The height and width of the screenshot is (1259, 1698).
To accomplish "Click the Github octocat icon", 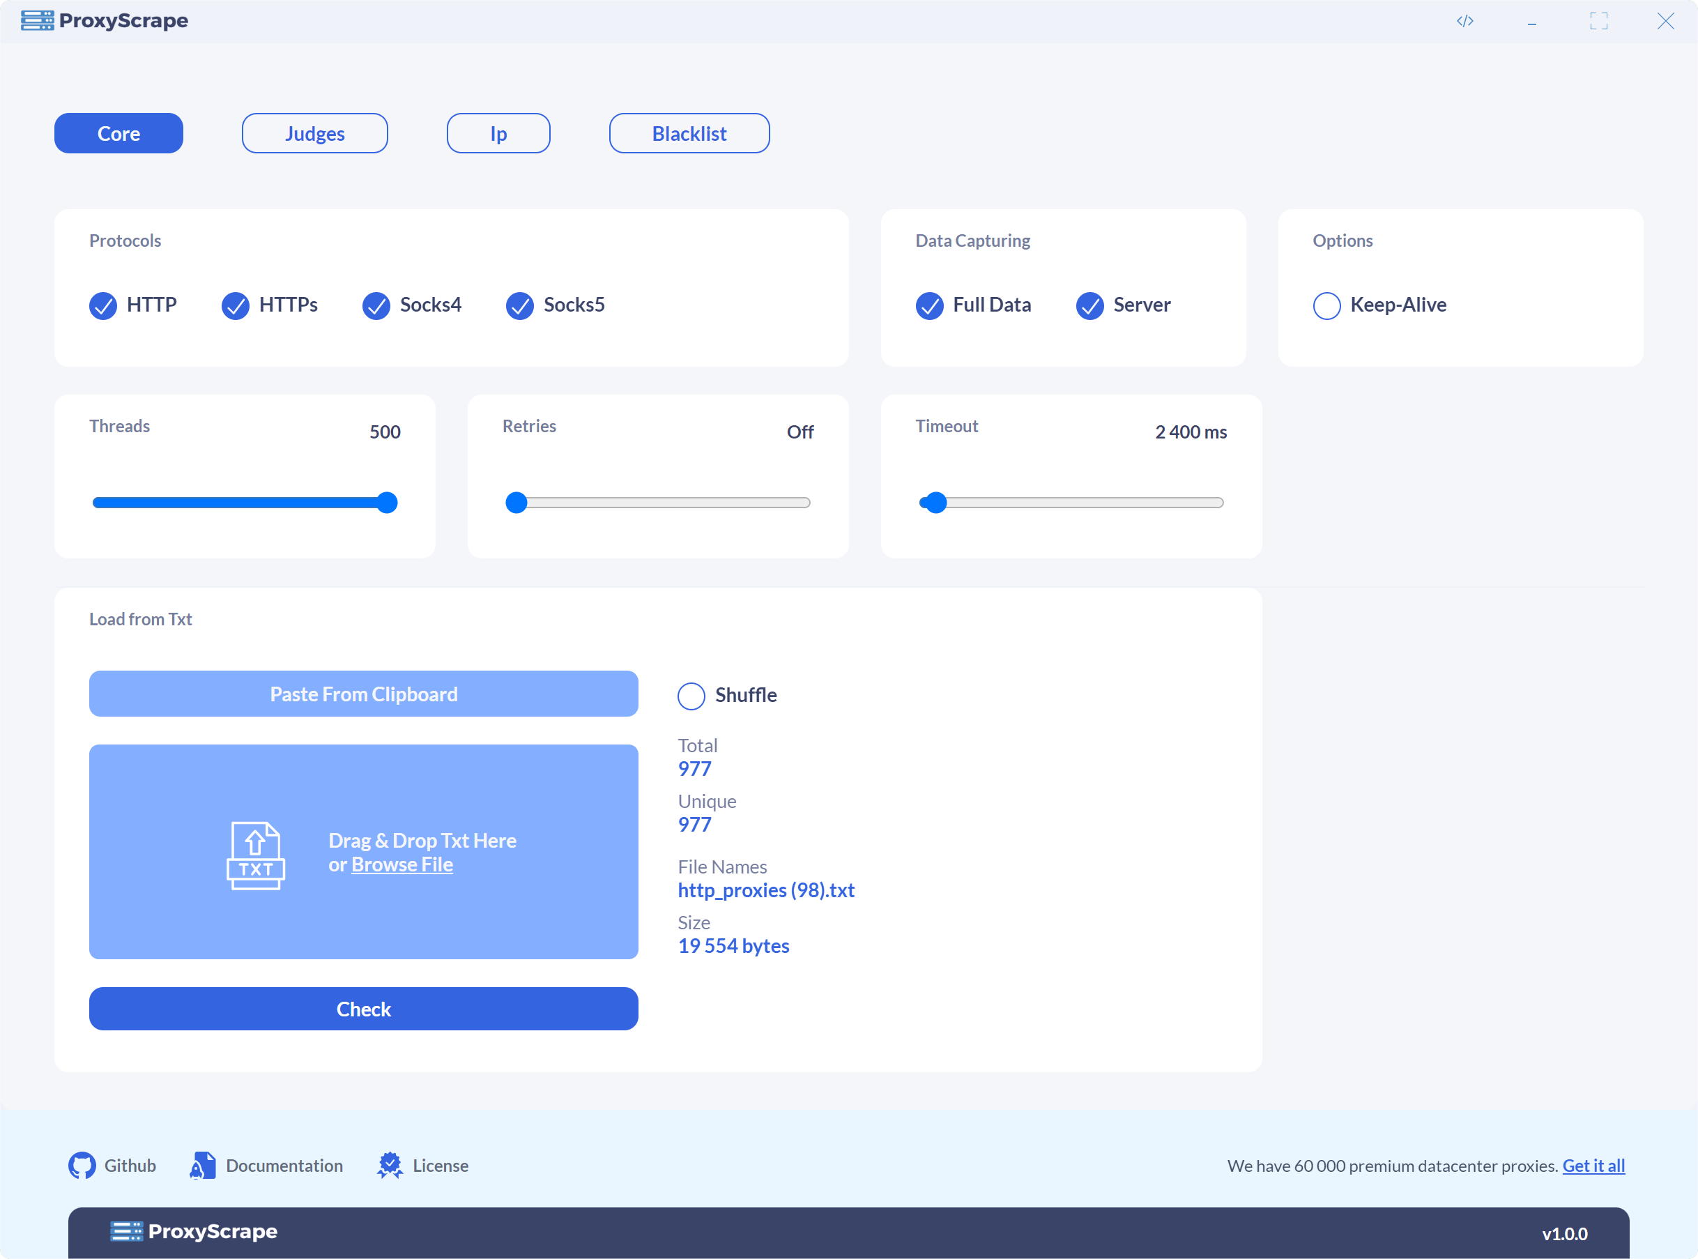I will (x=82, y=1166).
